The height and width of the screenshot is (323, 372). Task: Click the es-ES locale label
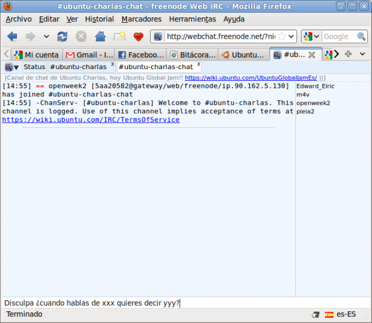[x=346, y=314]
